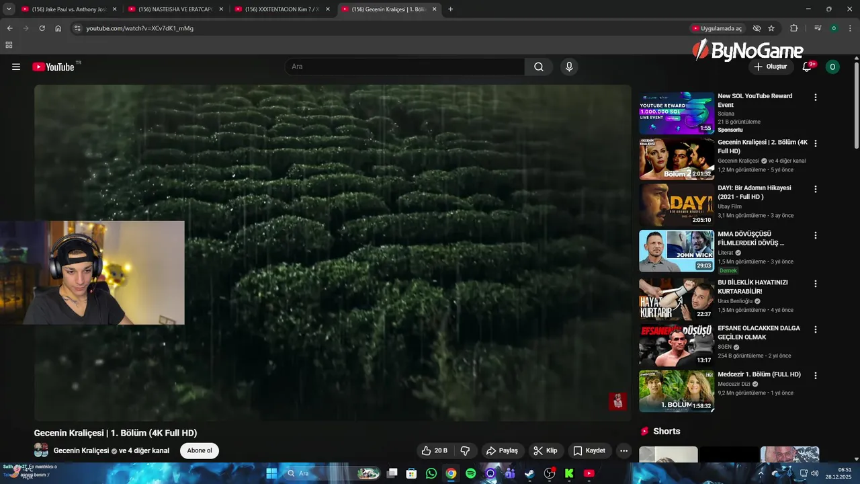
Task: Open options for Gecenin Kraliçesi 2. Bölüm
Action: click(816, 144)
